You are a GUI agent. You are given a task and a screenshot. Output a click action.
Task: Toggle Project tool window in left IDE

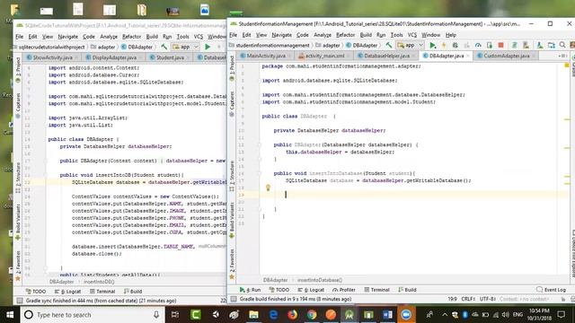point(18,70)
